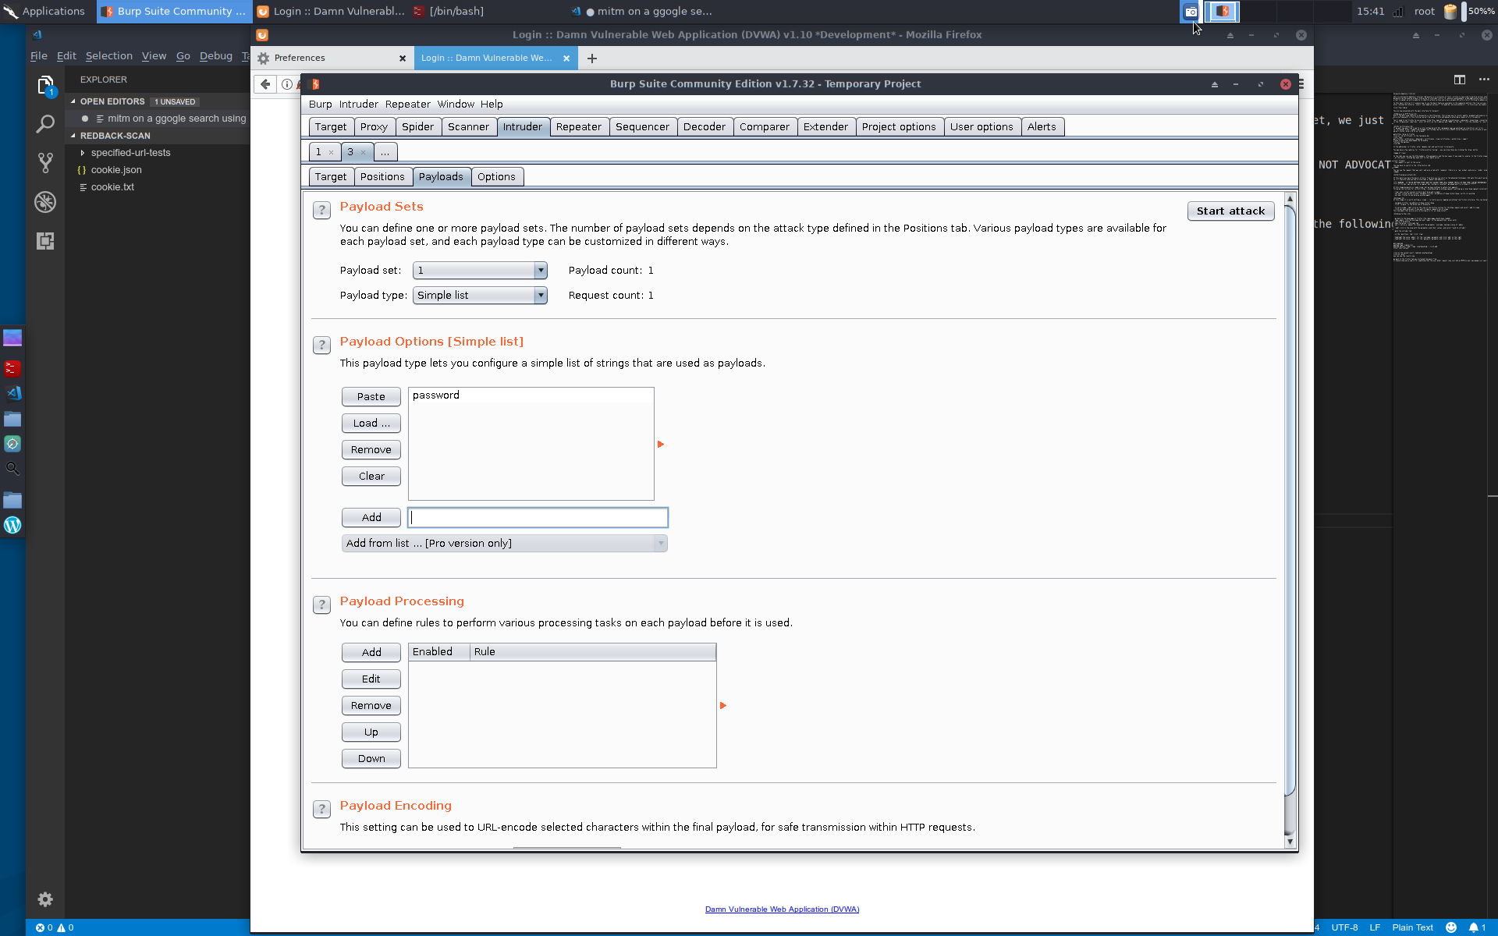
Task: Open the Explorer view in VS Code sidebar
Action: pyautogui.click(x=44, y=86)
